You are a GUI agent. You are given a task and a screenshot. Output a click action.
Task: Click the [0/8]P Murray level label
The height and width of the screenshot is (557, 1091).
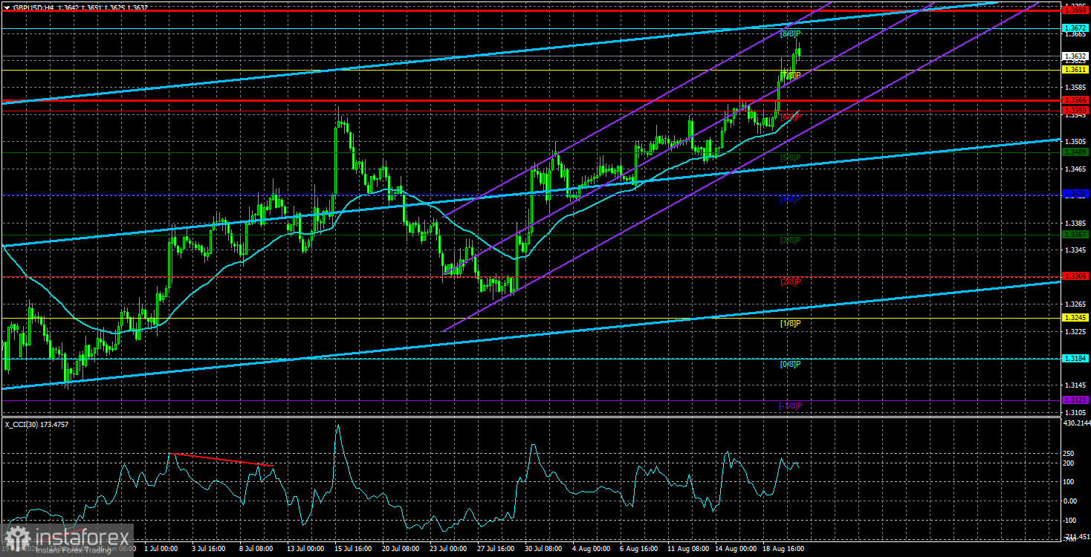pyautogui.click(x=790, y=365)
